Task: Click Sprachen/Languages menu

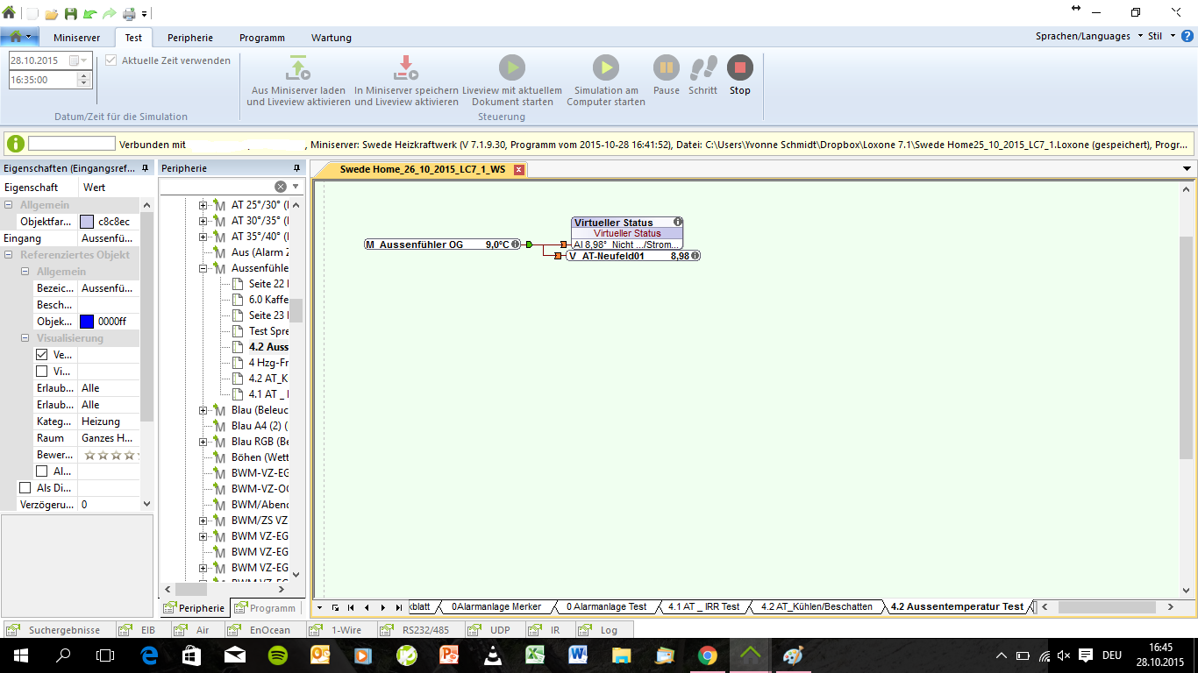Action: coord(1083,37)
